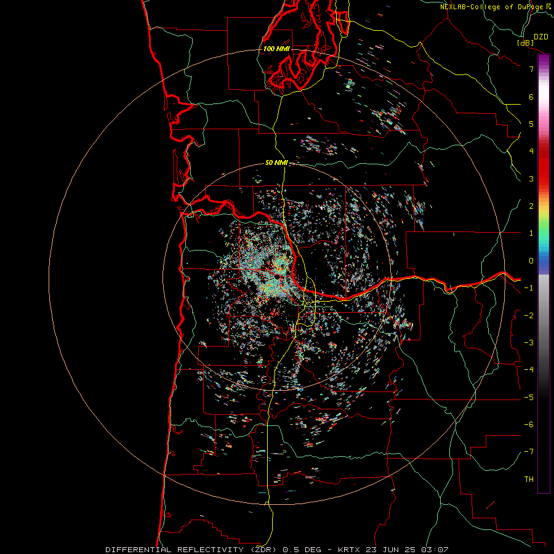Click the ZDR color scale bar
This screenshot has height=554, width=554.
(x=544, y=273)
